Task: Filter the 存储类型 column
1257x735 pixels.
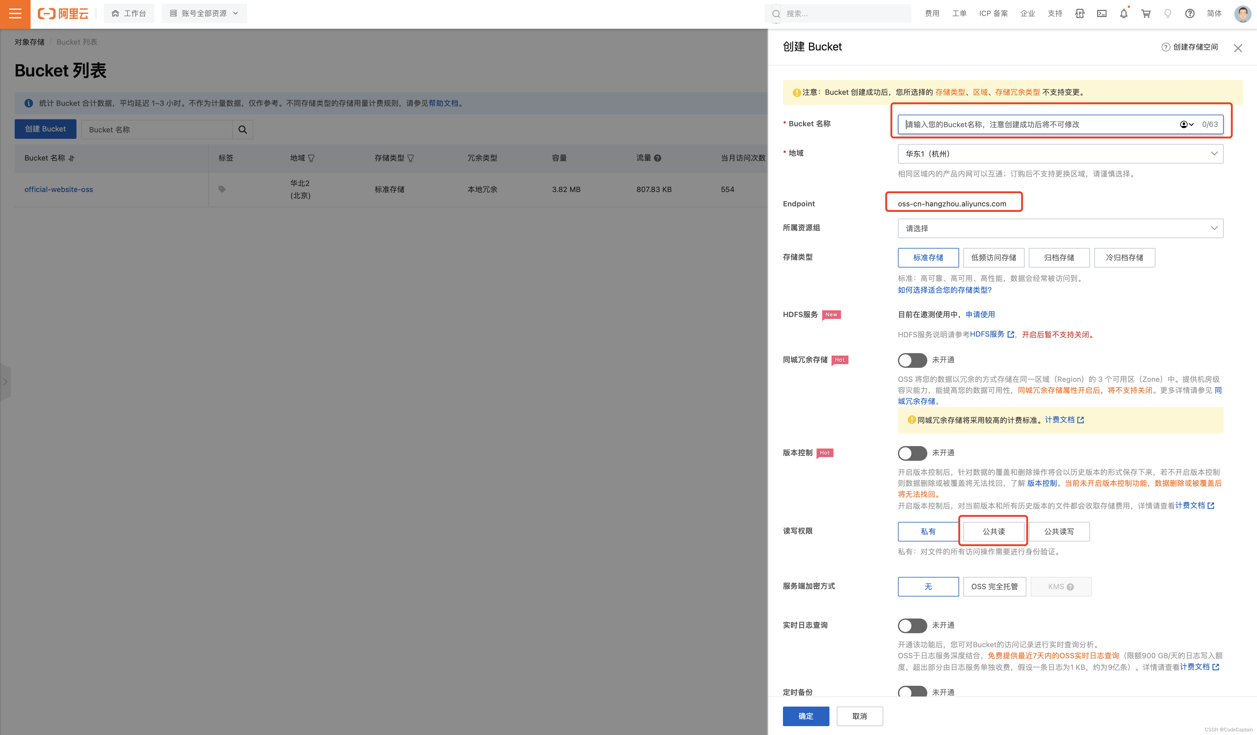Action: click(x=410, y=158)
